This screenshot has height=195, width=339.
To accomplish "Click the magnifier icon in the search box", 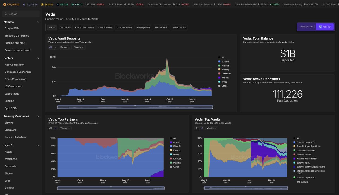I will 6,14.
